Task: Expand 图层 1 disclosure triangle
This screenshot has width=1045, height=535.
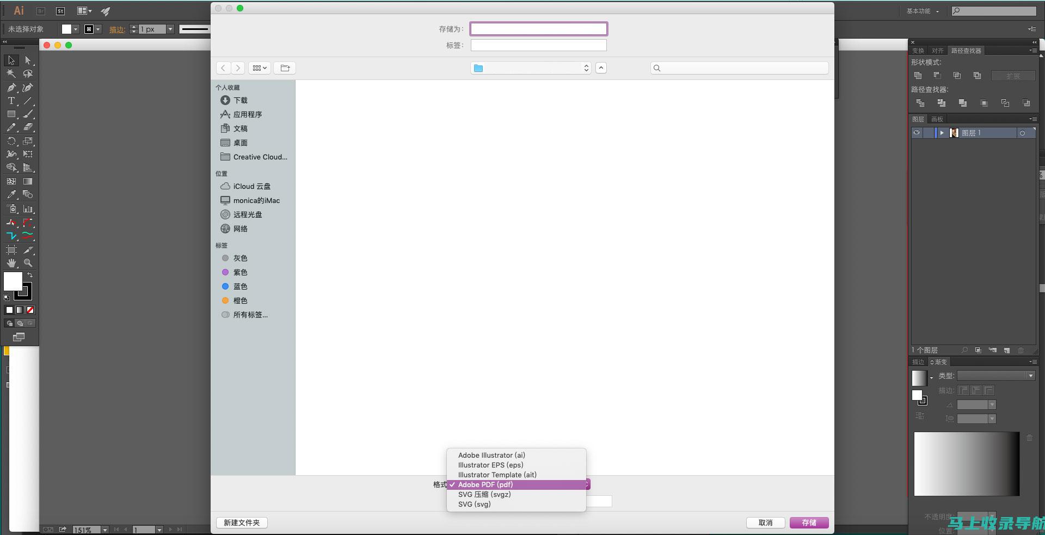Action: (x=942, y=133)
